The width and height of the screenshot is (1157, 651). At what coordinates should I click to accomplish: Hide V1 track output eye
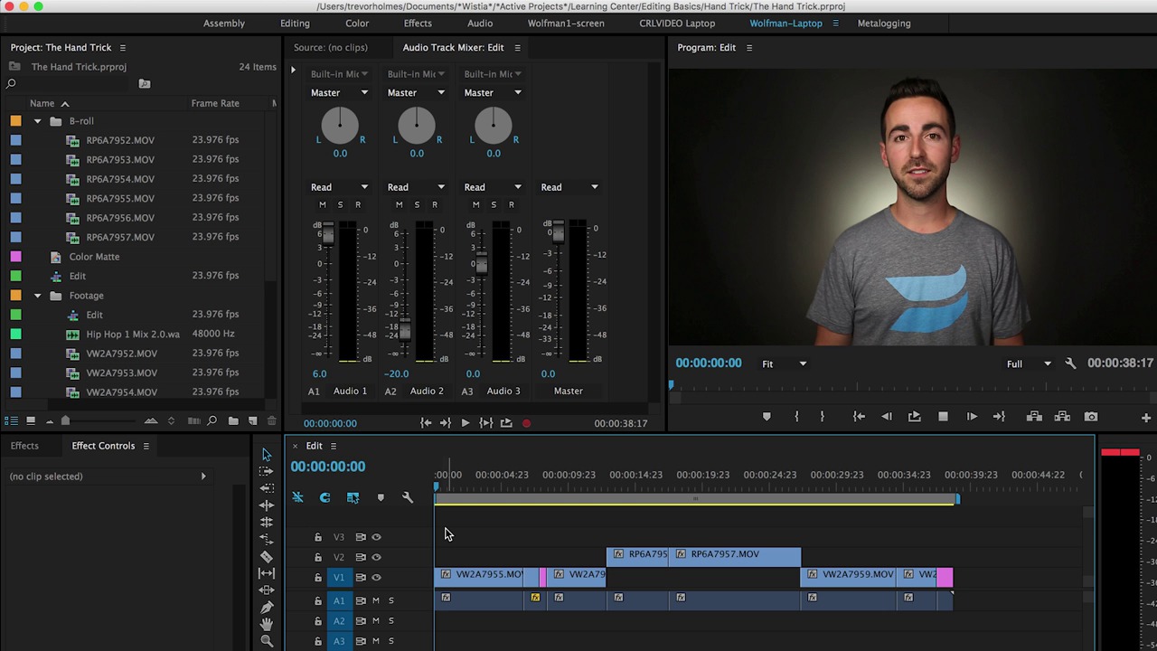377,577
